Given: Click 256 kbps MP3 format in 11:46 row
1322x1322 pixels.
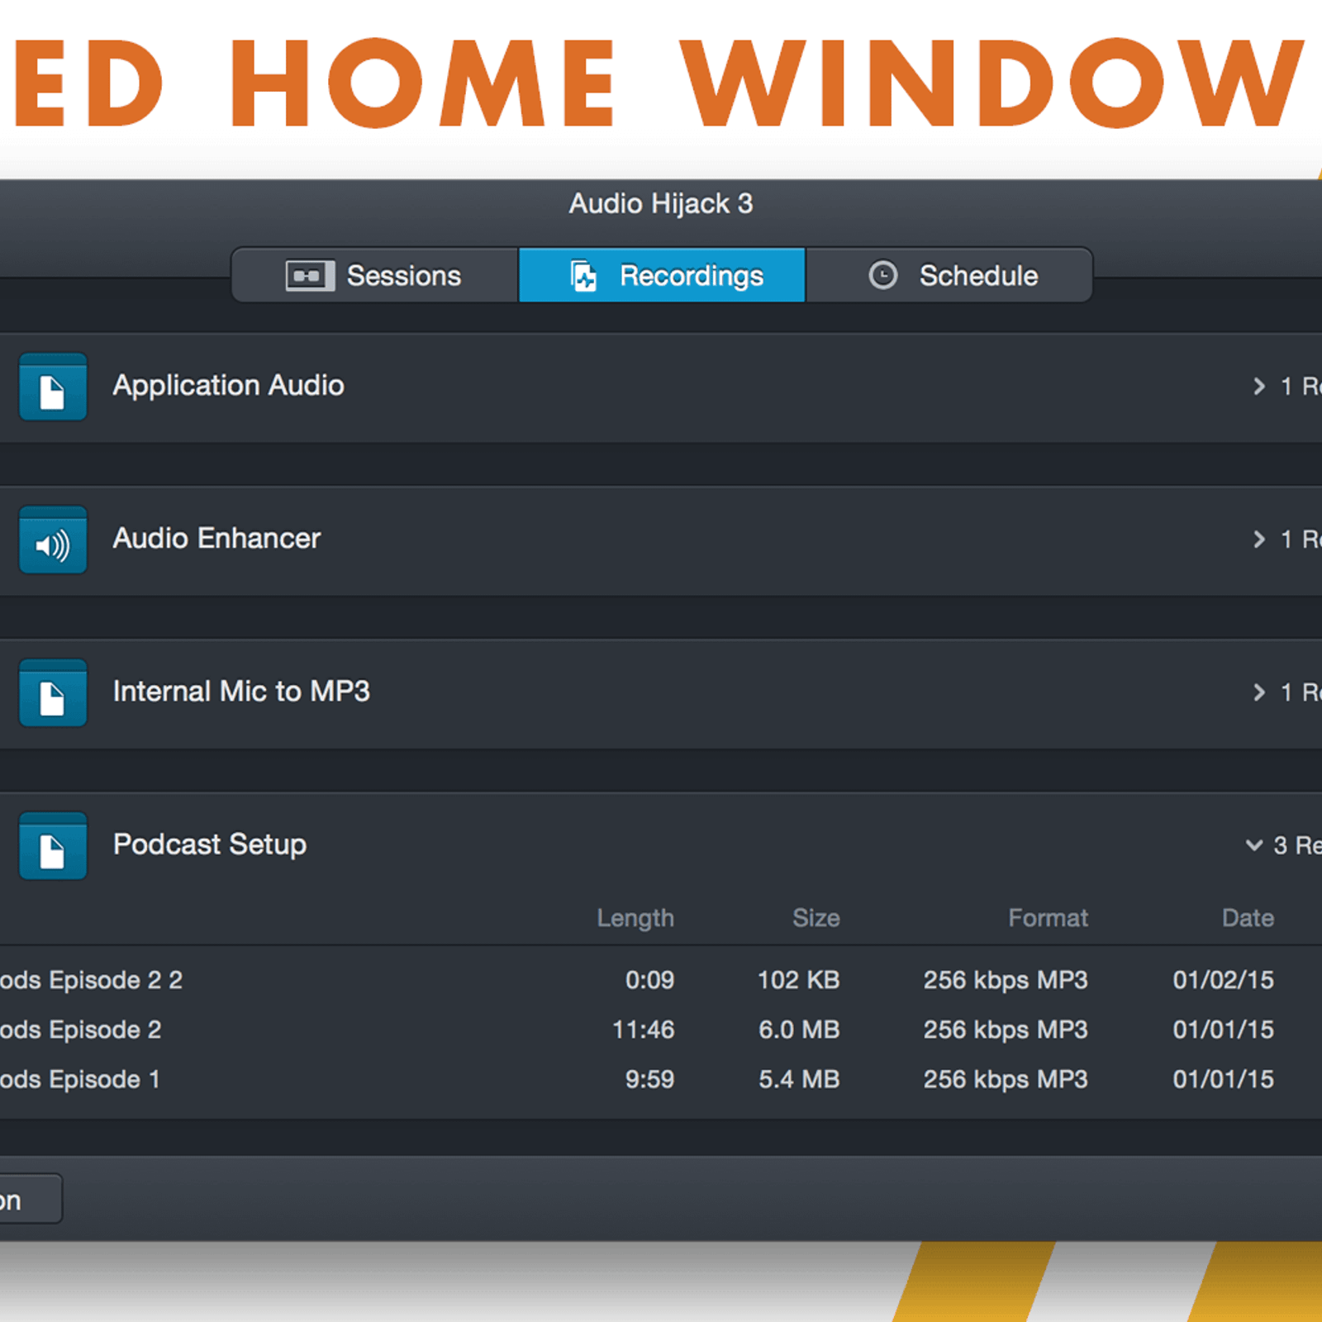Looking at the screenshot, I should [1006, 1030].
